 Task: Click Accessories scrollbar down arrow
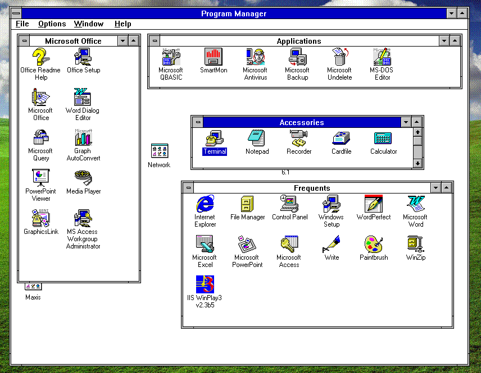point(418,163)
